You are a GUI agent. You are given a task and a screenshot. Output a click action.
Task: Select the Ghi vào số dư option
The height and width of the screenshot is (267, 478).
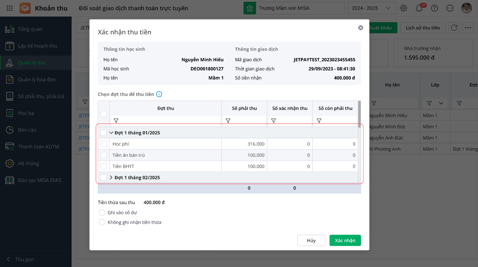coord(102,212)
